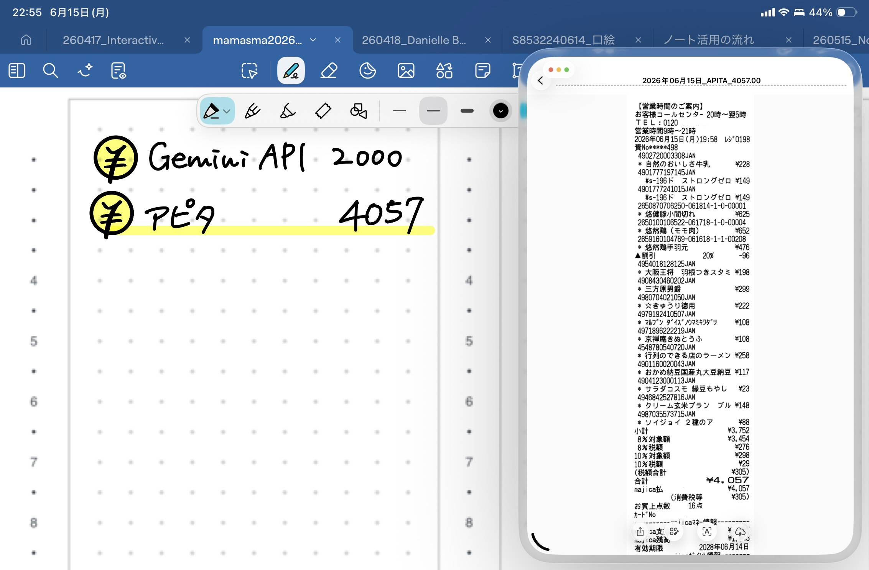
Task: Close the ノート活用の流れ tab
Action: 788,40
